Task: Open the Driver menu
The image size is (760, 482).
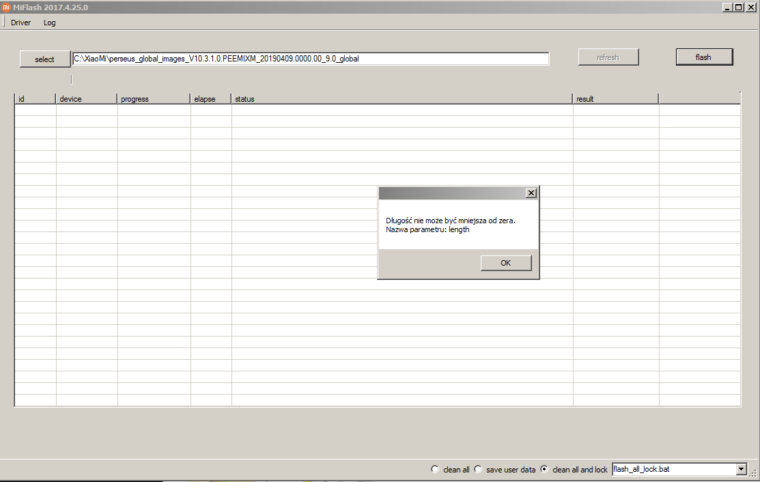Action: 20,23
